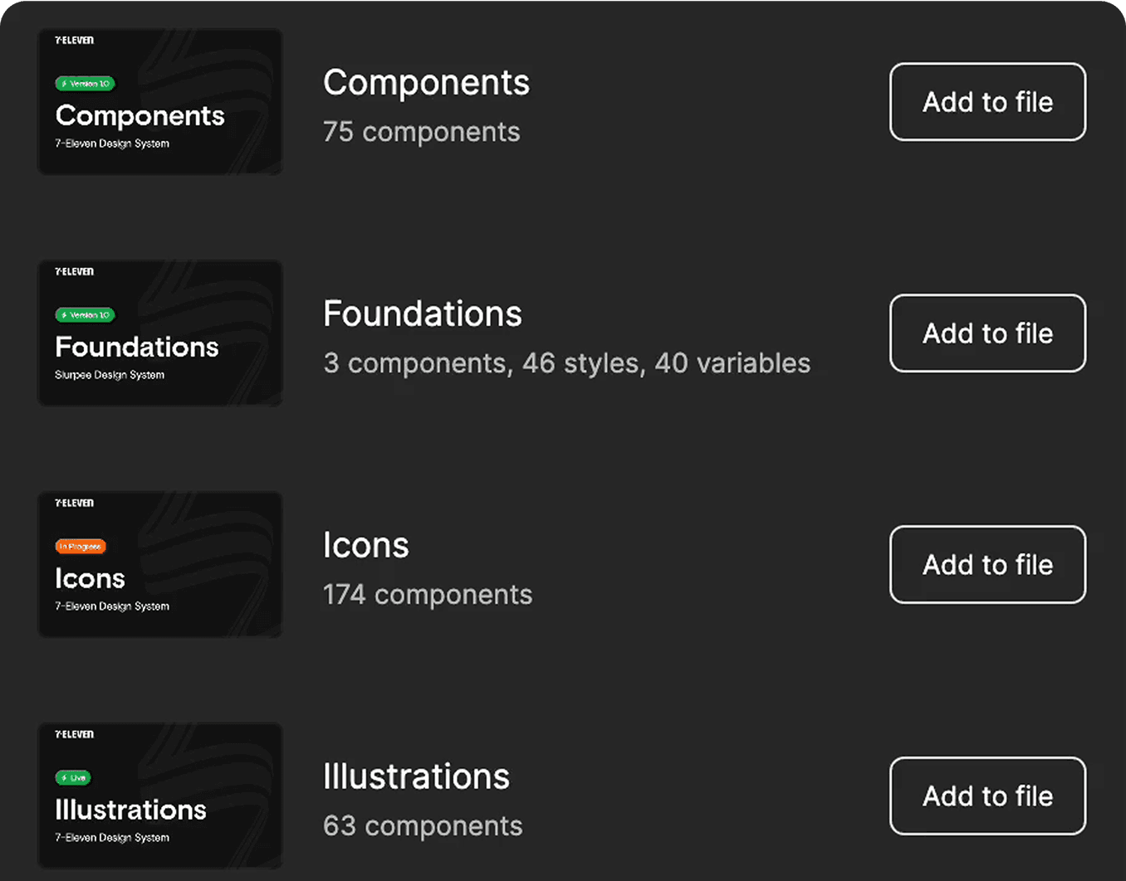The height and width of the screenshot is (881, 1126).
Task: Add the Foundations library to file
Action: (987, 333)
